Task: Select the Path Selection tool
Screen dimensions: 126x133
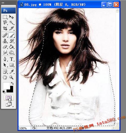Action: click(x=5, y=65)
